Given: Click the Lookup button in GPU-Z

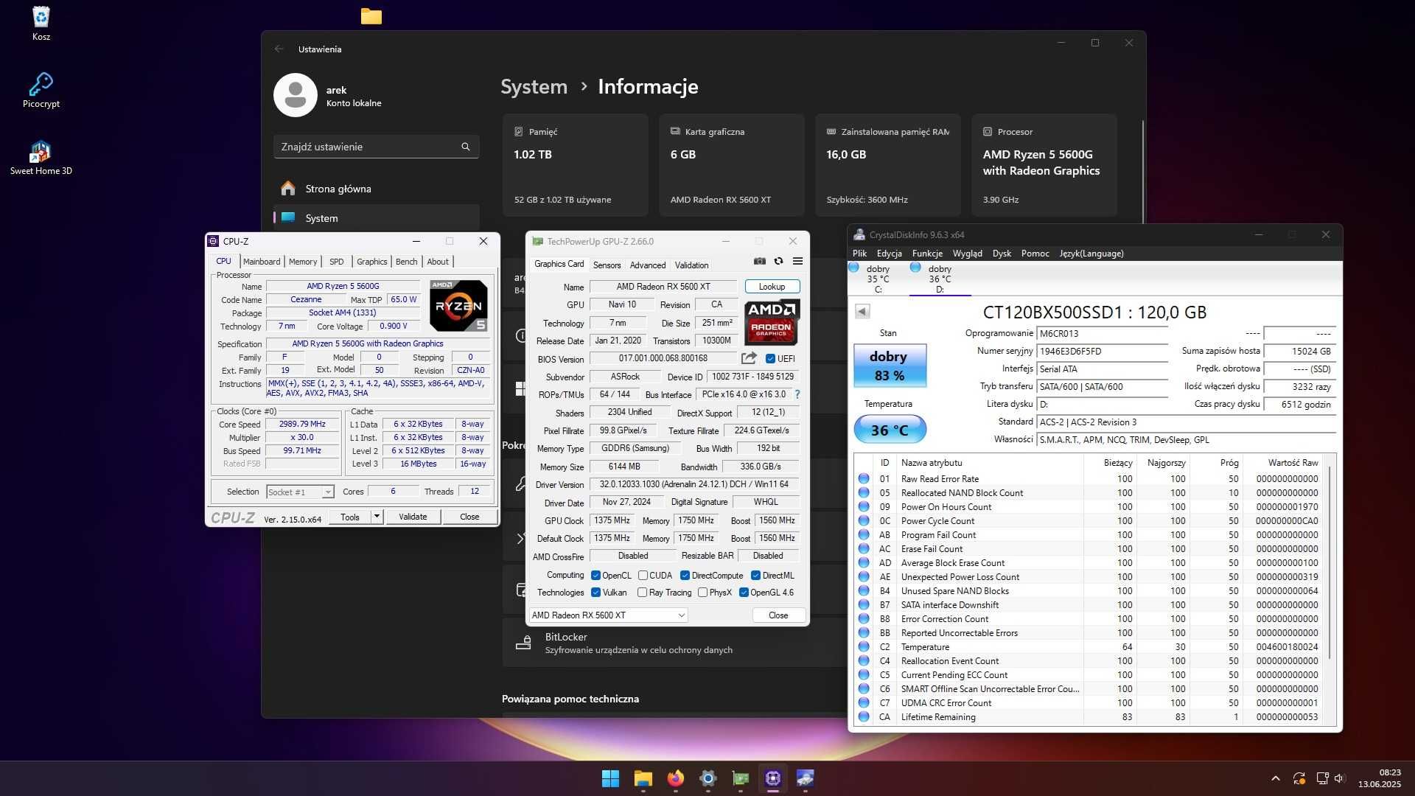Looking at the screenshot, I should (772, 287).
